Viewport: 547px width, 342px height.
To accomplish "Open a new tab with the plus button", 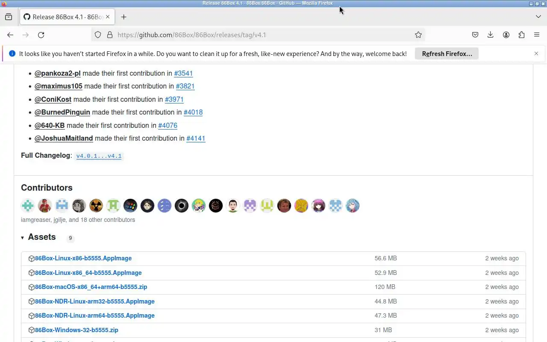I will pos(124,17).
